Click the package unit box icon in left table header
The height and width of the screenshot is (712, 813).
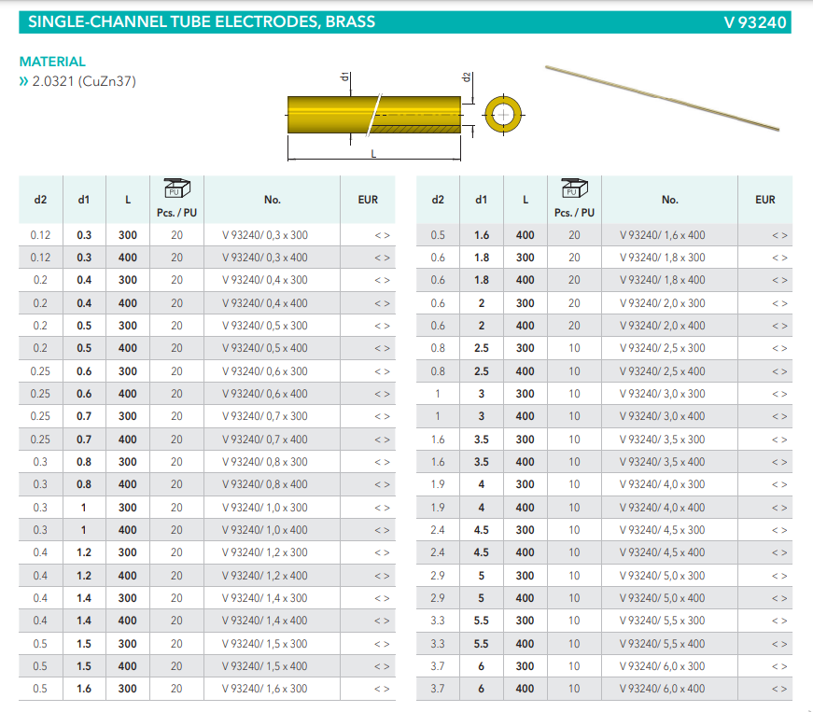point(176,188)
